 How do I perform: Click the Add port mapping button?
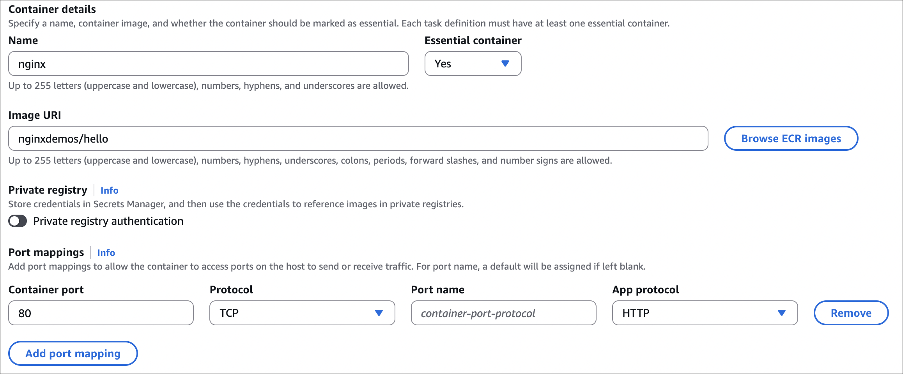(73, 353)
